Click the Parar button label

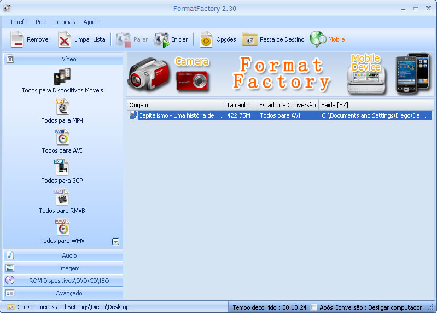[141, 39]
